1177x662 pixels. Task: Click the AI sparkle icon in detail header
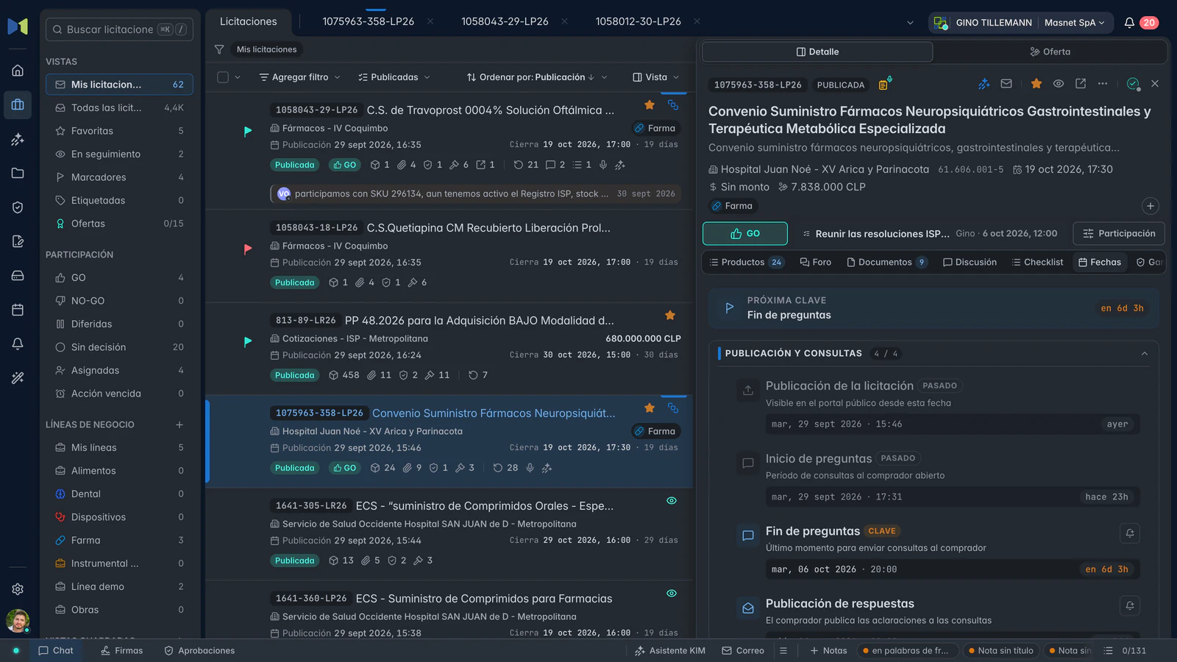(984, 84)
